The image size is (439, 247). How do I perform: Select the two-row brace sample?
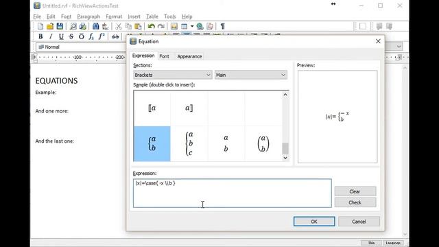152,143
